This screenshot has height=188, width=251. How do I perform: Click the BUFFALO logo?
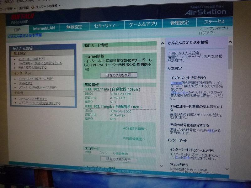point(22,17)
